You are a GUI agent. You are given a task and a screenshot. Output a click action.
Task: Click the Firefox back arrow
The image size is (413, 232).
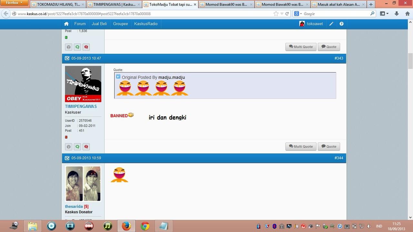[x=6, y=14]
